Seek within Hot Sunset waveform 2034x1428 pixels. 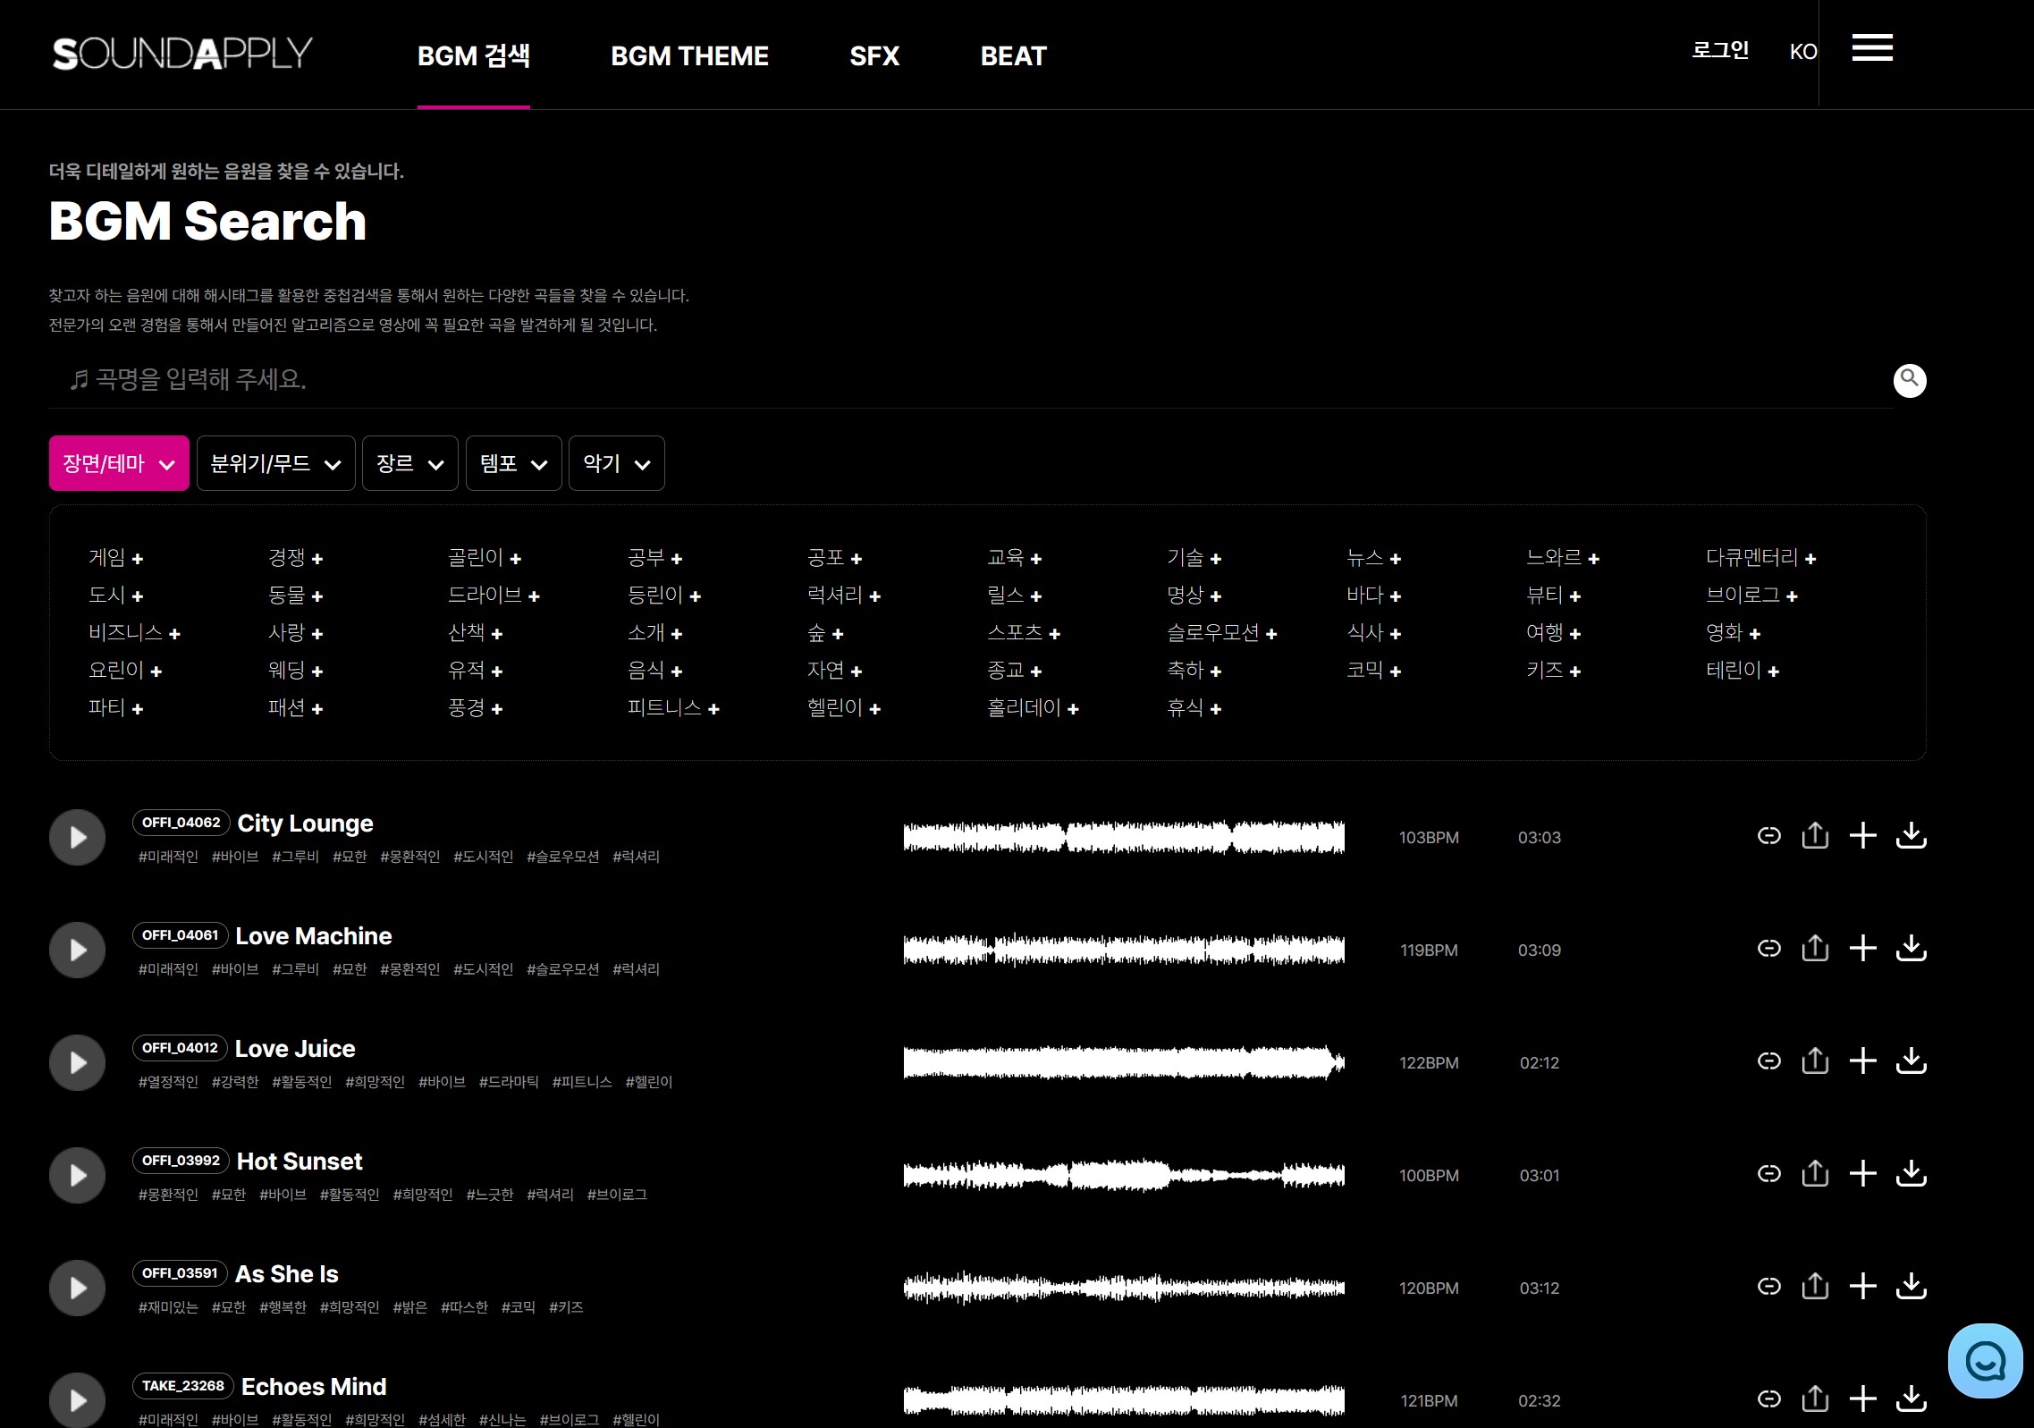(x=1123, y=1175)
